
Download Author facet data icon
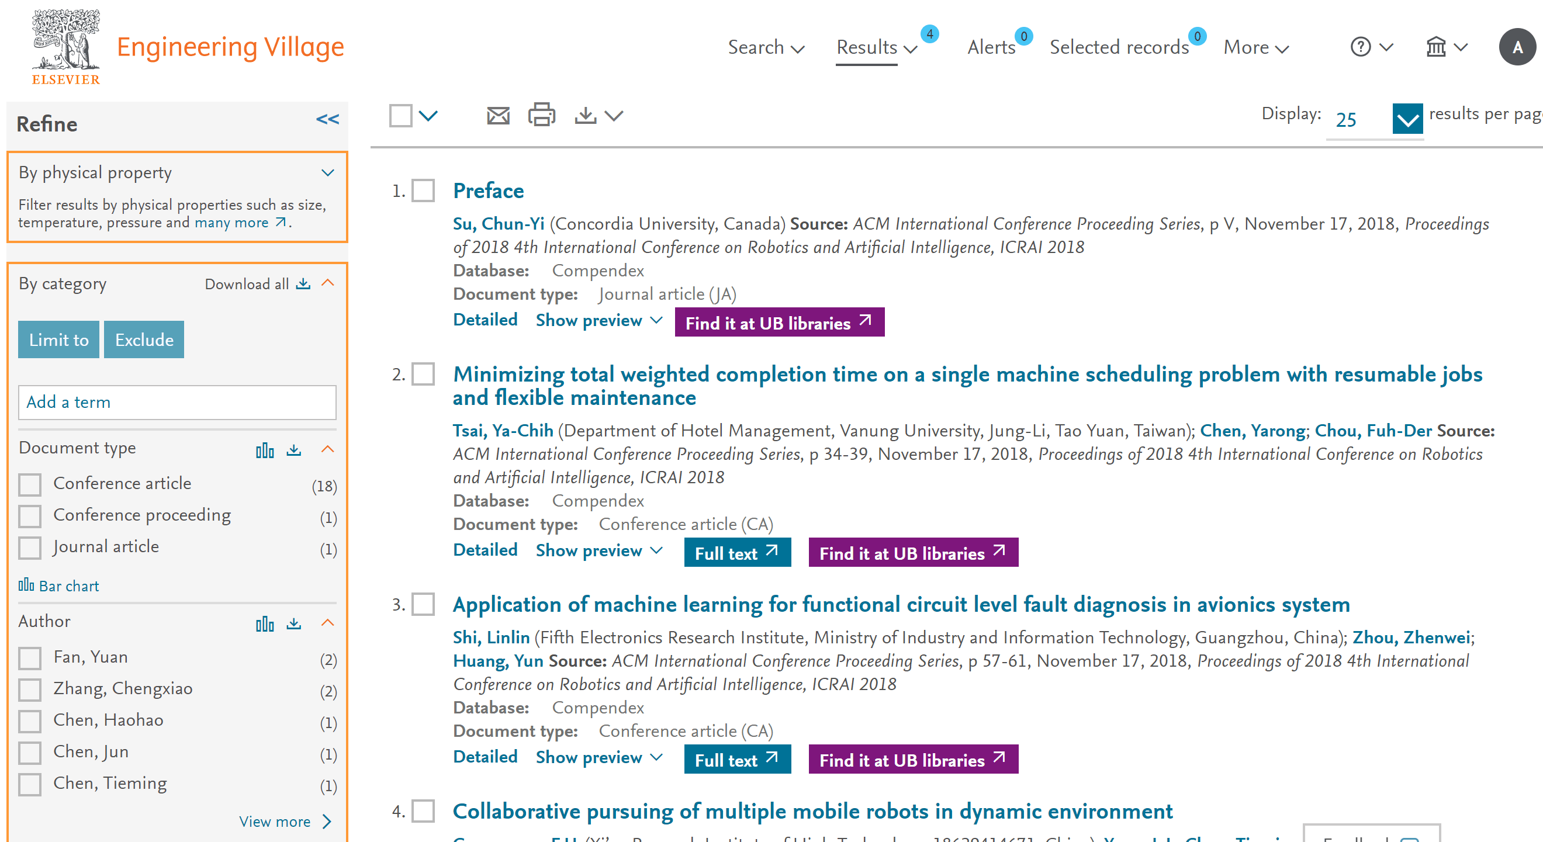(293, 623)
